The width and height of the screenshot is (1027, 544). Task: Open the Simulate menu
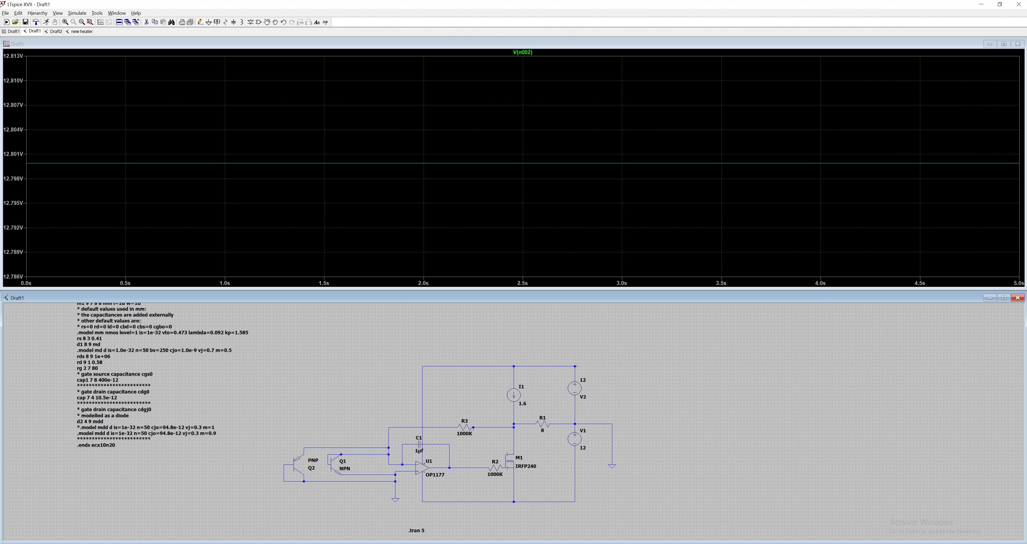point(77,13)
